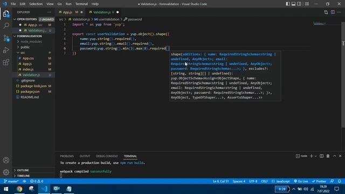The width and height of the screenshot is (345, 194).
Task: Open the Edit menu
Action: click(x=22, y=4)
